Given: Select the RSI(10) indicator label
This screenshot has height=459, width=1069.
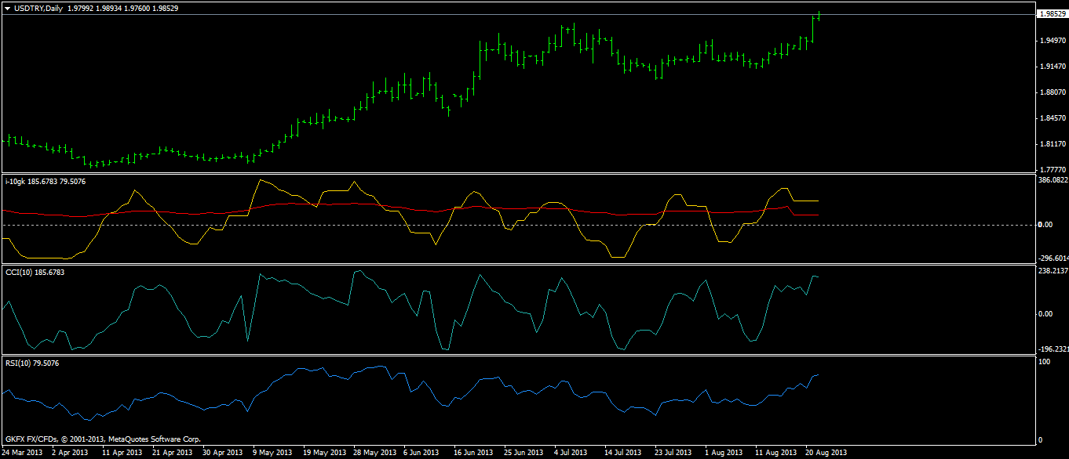Looking at the screenshot, I should [32, 363].
